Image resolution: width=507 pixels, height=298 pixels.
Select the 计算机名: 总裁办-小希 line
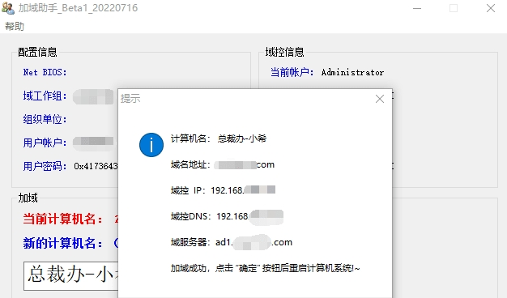219,138
